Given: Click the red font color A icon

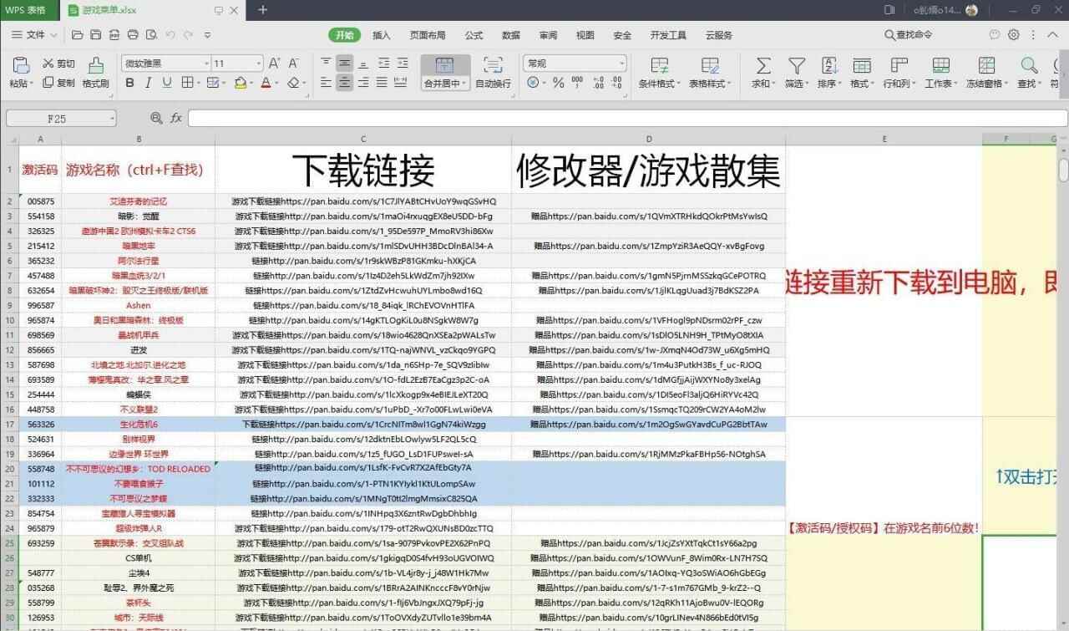Looking at the screenshot, I should point(266,83).
